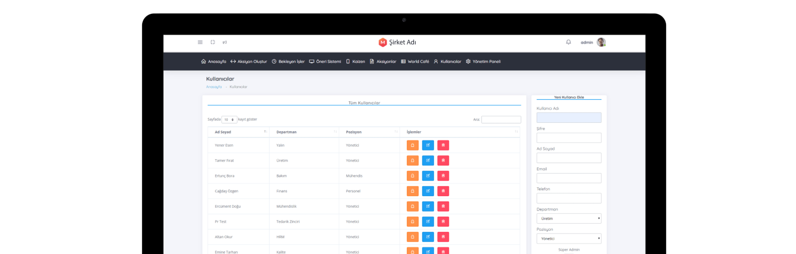This screenshot has height=254, width=796.
Task: Open Öneri Sistemi menu item
Action: (325, 61)
